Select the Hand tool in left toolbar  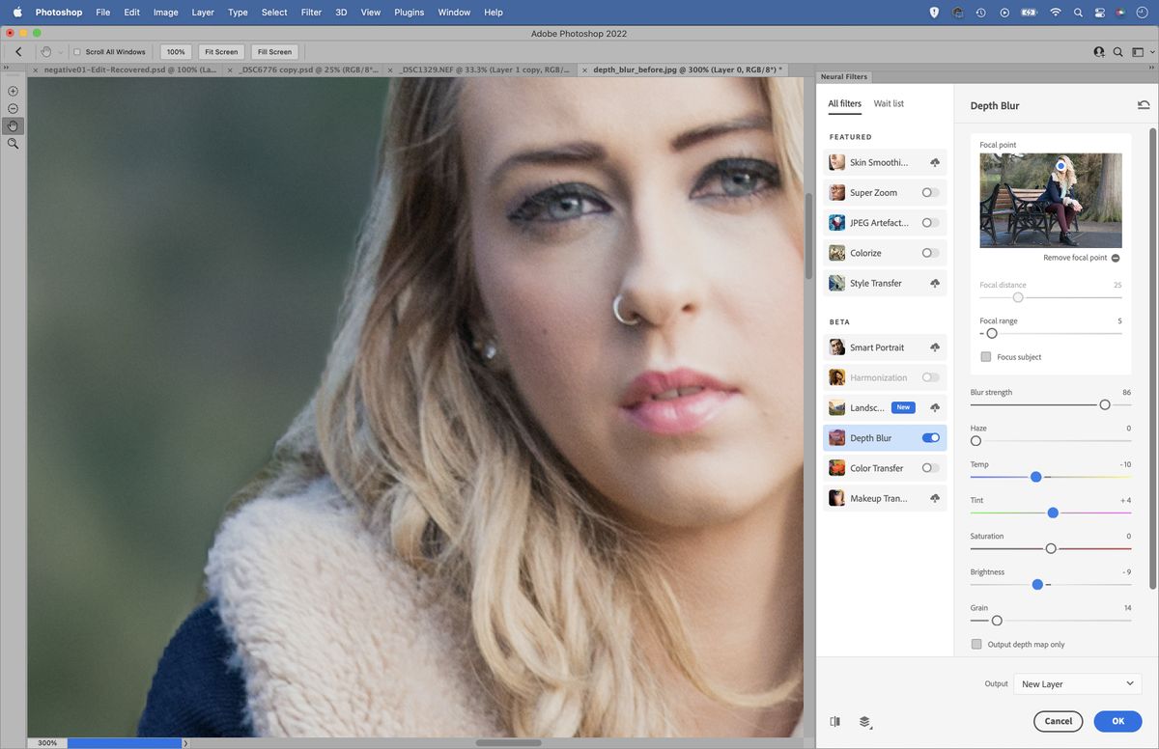pos(13,125)
